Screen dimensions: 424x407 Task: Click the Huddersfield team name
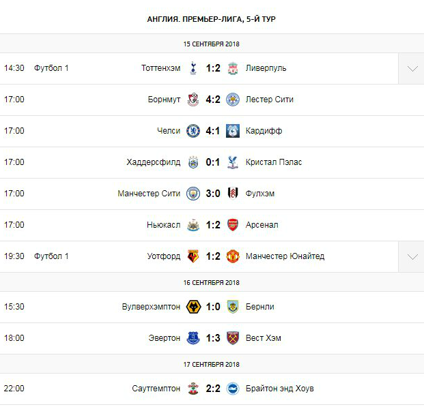pos(154,162)
